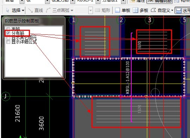This screenshot has width=190, height=138.
Task: Click axis bubble 3 at the top
Action: pos(150,20)
